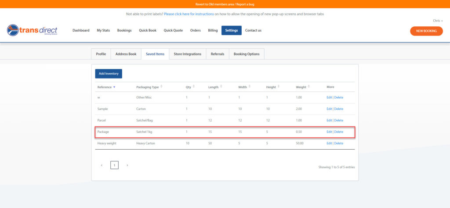This screenshot has width=450, height=208.
Task: Delete the 'w' inventory row
Action: (x=339, y=97)
